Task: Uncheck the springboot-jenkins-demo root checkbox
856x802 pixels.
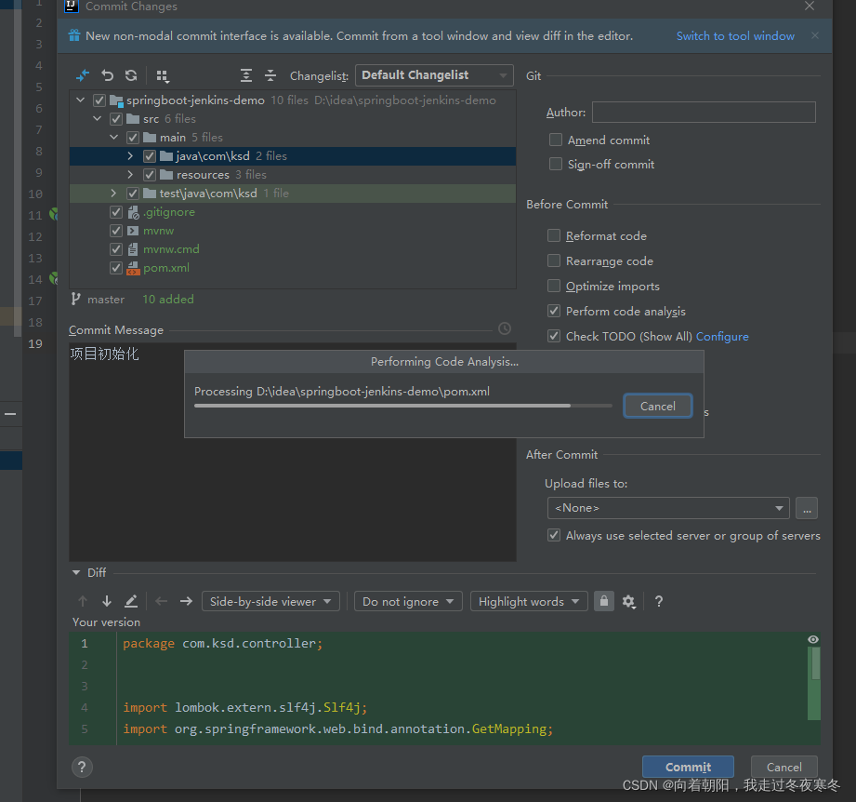Action: tap(99, 100)
